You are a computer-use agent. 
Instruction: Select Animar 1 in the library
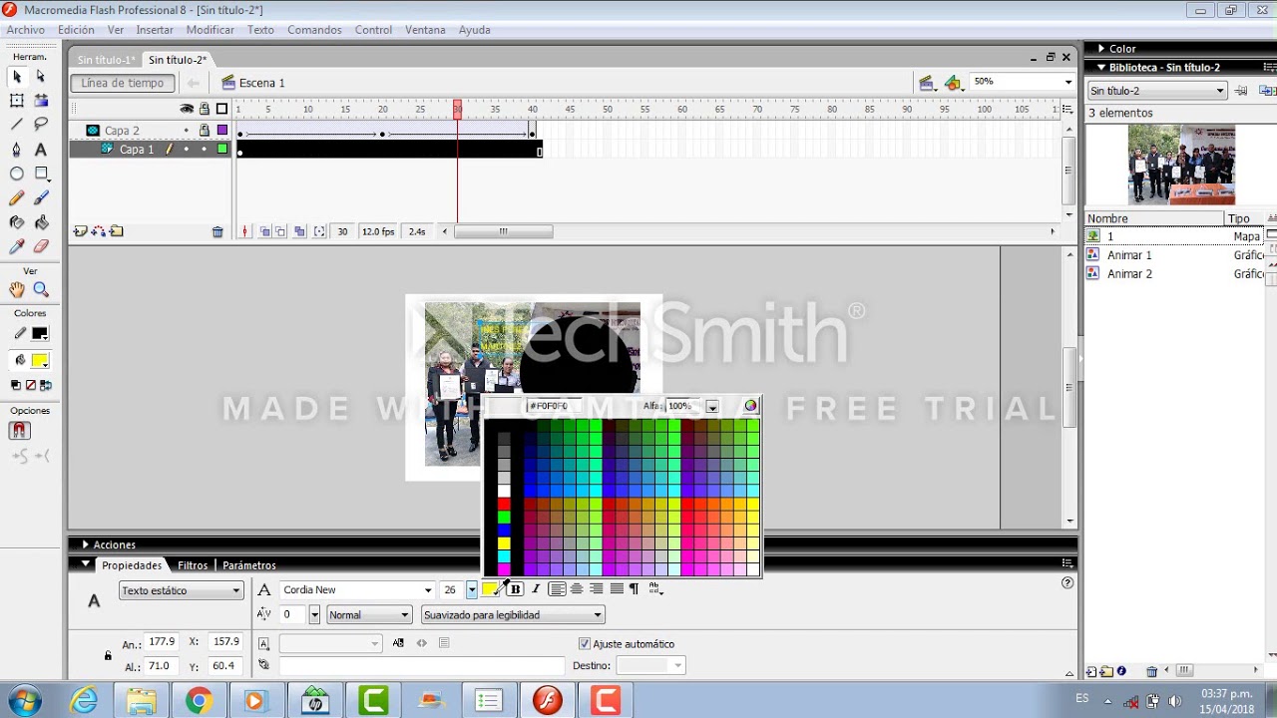(1129, 255)
